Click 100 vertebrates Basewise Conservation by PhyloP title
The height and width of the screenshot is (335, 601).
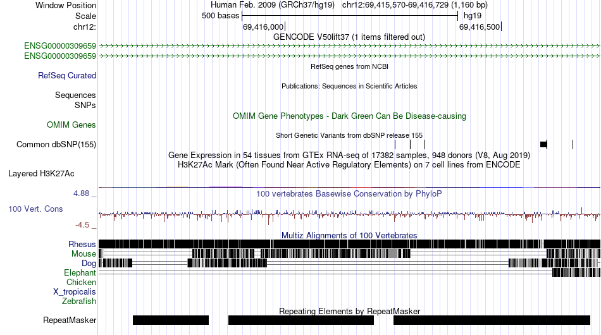click(x=349, y=193)
